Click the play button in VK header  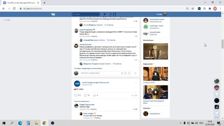pos(114,14)
